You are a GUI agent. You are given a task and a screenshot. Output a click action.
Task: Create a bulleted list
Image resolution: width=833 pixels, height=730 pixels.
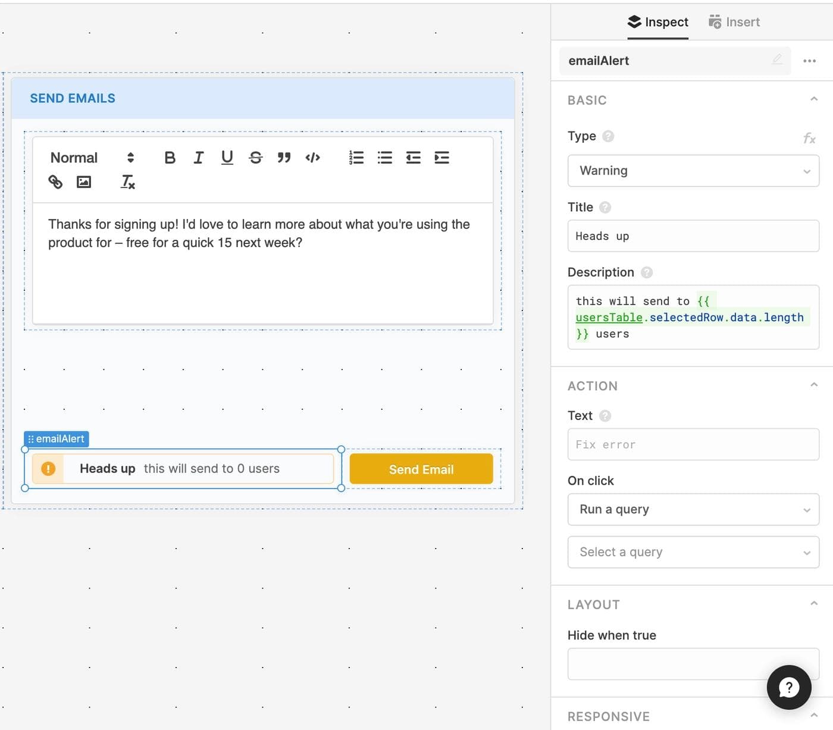384,158
